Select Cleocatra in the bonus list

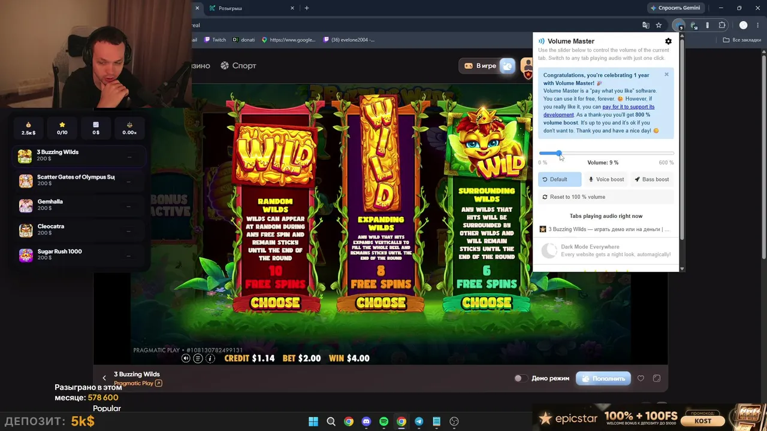pyautogui.click(x=79, y=230)
